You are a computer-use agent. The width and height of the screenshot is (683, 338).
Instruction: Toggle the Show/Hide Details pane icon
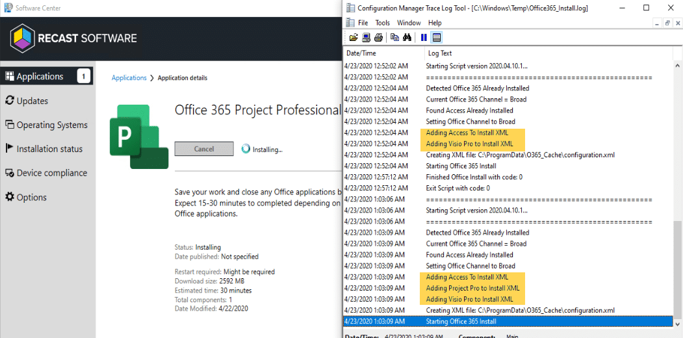tap(436, 37)
